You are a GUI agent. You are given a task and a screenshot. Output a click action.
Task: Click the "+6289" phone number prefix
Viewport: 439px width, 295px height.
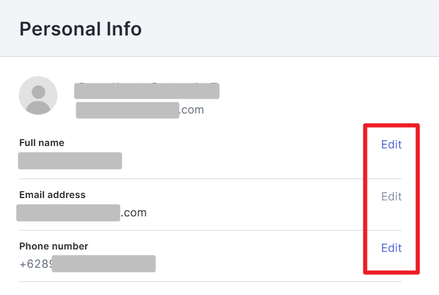35,264
